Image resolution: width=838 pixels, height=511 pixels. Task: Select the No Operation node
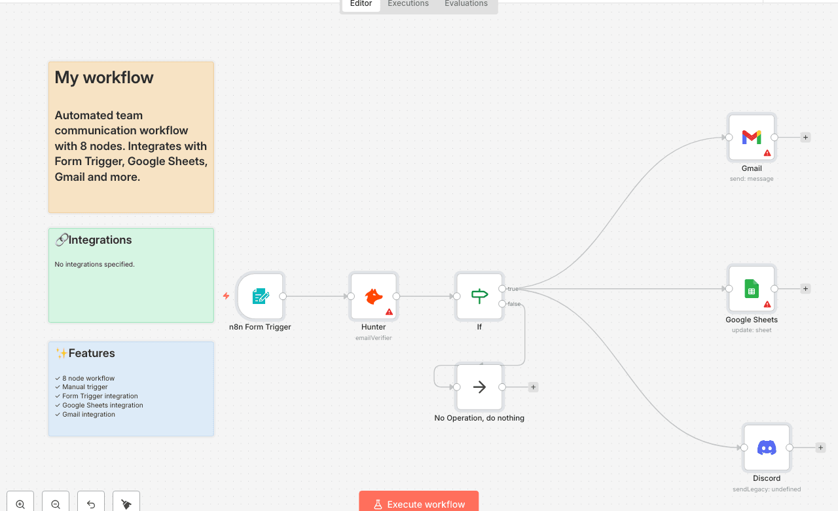tap(479, 387)
